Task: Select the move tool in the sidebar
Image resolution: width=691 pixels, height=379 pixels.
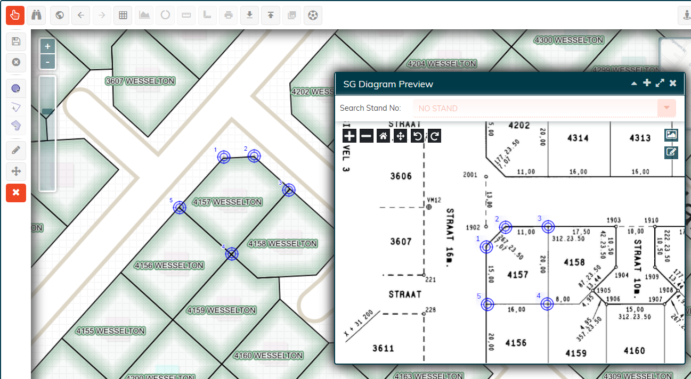Action: coord(16,171)
